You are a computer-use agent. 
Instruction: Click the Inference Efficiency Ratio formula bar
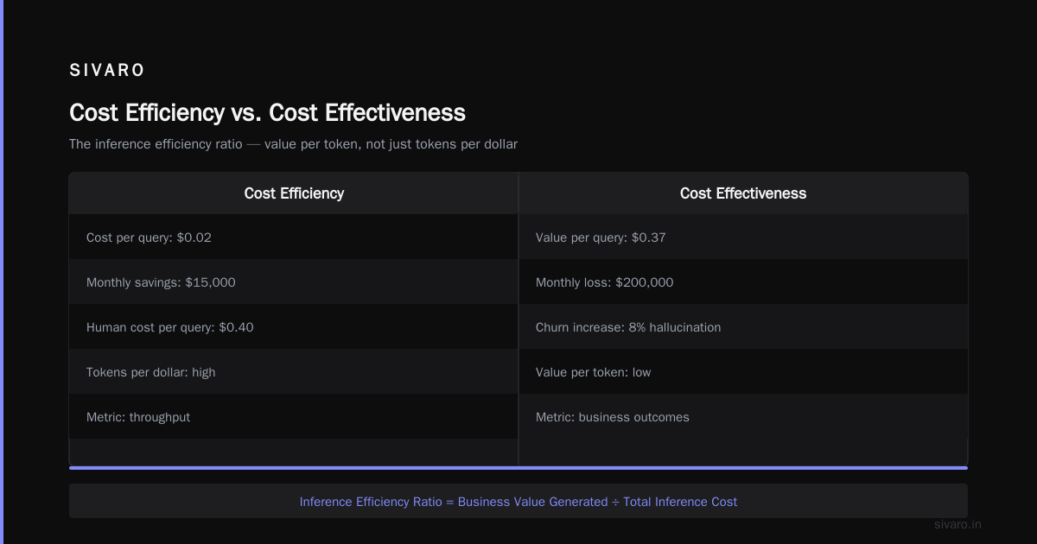pos(518,501)
